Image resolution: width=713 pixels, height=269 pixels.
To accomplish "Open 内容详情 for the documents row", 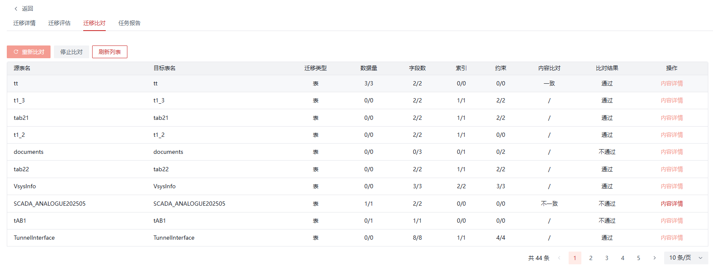I will point(671,152).
